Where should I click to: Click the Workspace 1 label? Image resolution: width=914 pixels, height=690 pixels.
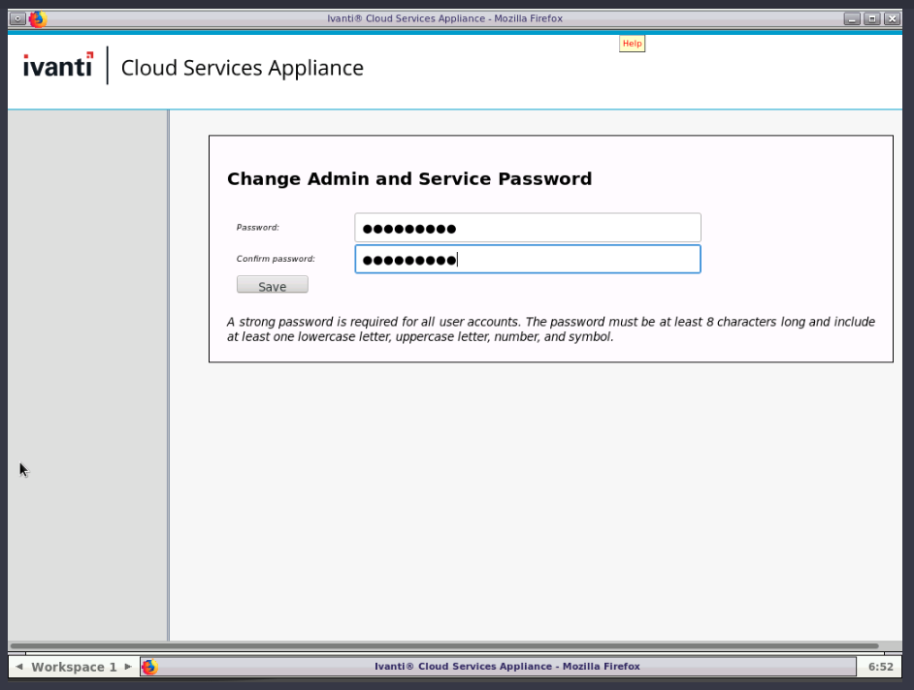[x=74, y=667]
